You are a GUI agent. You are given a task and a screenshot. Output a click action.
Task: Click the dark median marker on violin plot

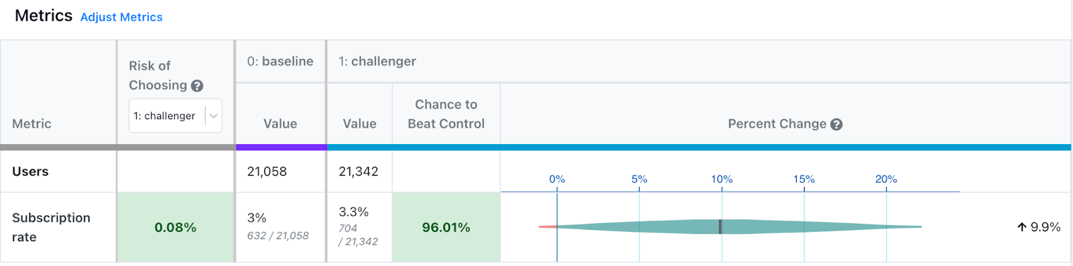[720, 226]
